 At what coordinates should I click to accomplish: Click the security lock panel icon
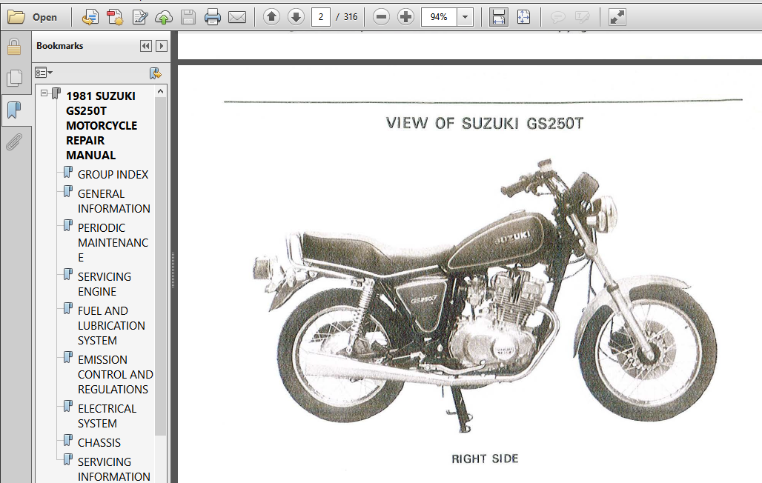(14, 47)
